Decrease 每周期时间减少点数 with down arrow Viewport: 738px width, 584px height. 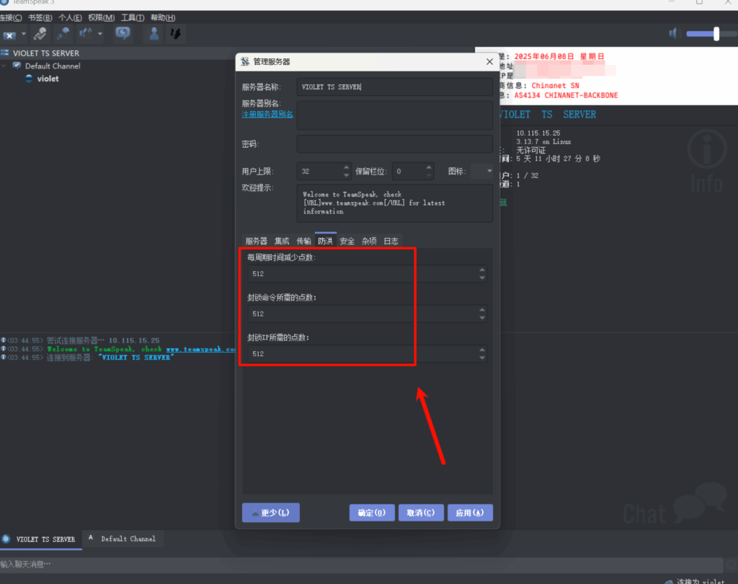pyautogui.click(x=482, y=278)
